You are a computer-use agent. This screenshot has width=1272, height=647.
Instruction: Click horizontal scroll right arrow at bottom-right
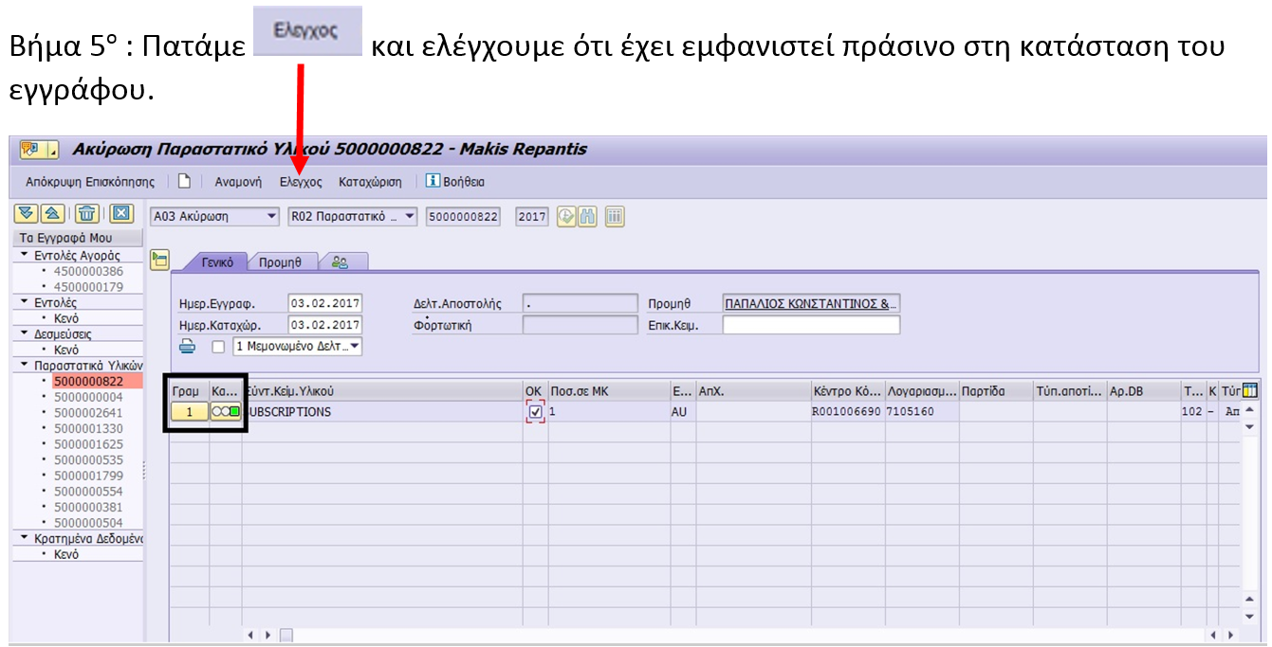point(1230,634)
